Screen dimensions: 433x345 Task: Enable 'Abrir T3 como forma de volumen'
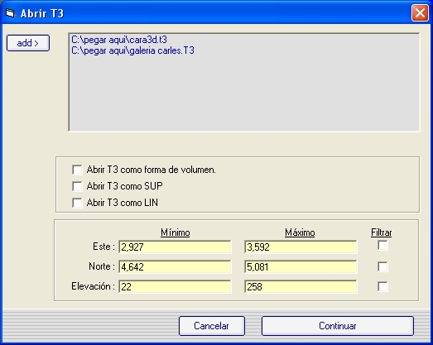[77, 170]
